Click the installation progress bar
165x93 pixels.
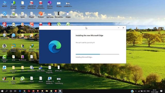(97, 54)
